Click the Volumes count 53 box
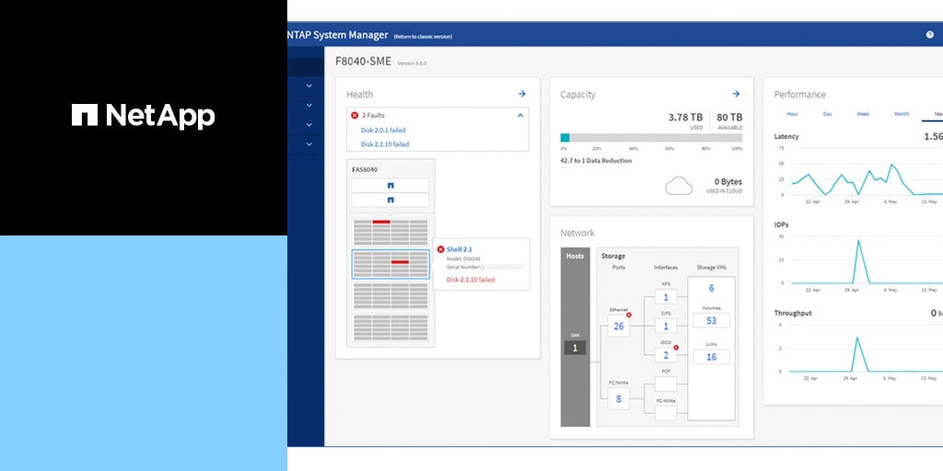 [x=711, y=321]
